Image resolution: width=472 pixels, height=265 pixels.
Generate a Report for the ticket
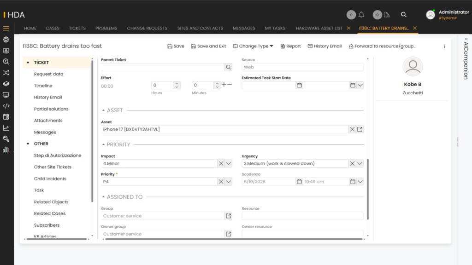coord(290,46)
